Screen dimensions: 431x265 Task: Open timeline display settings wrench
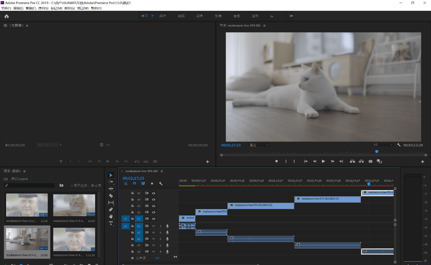click(x=161, y=184)
